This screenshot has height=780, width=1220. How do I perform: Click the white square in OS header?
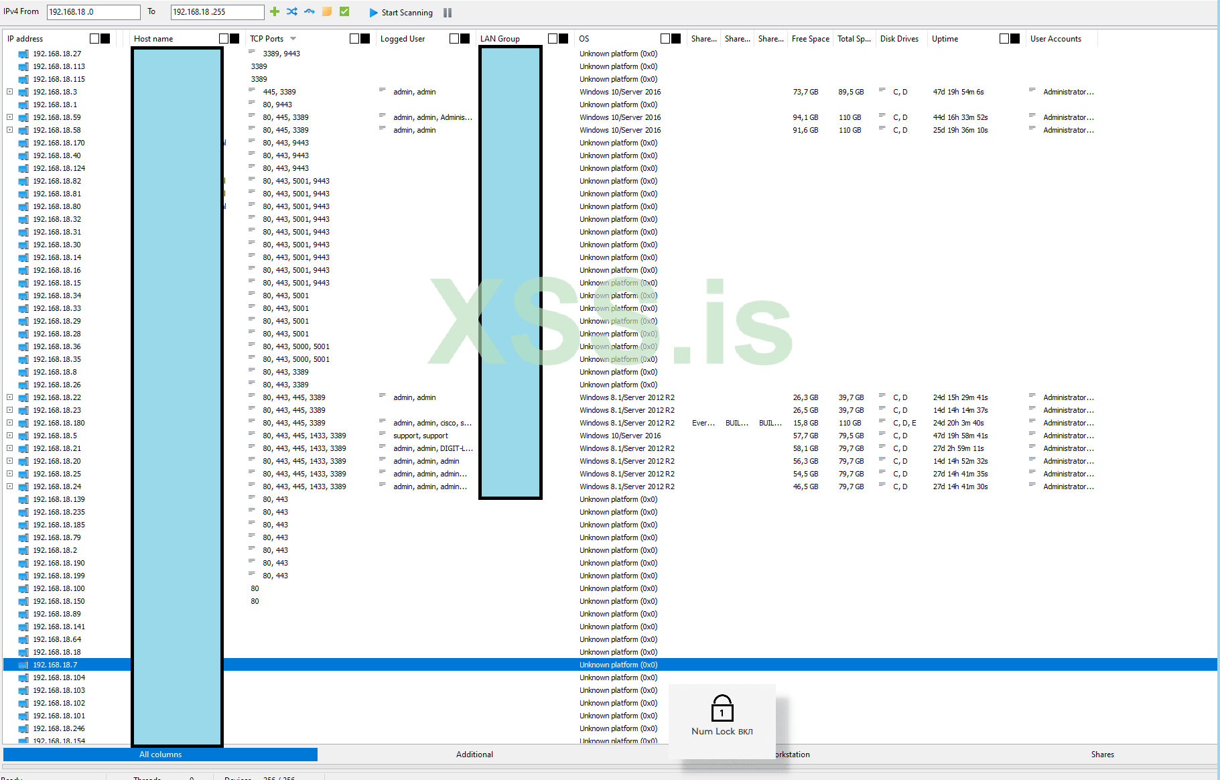[665, 39]
